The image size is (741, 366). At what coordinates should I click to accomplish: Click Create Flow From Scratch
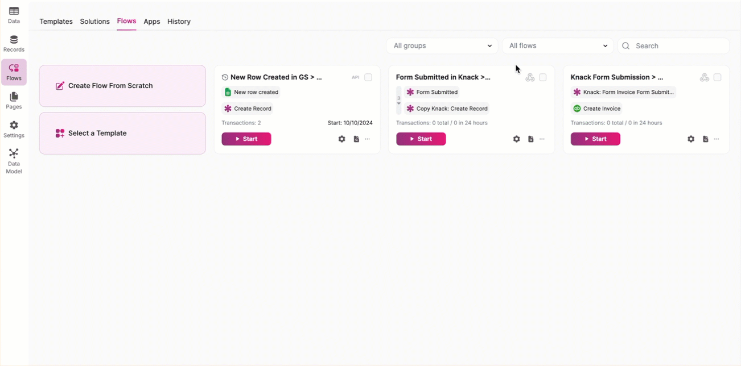122,86
